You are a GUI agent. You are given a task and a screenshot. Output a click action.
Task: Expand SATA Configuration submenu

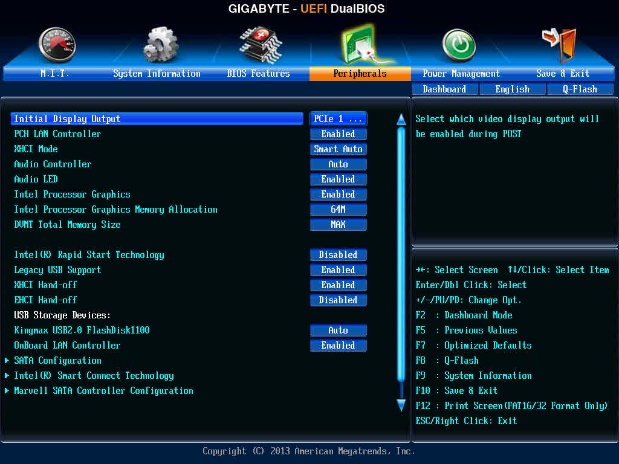(x=57, y=361)
